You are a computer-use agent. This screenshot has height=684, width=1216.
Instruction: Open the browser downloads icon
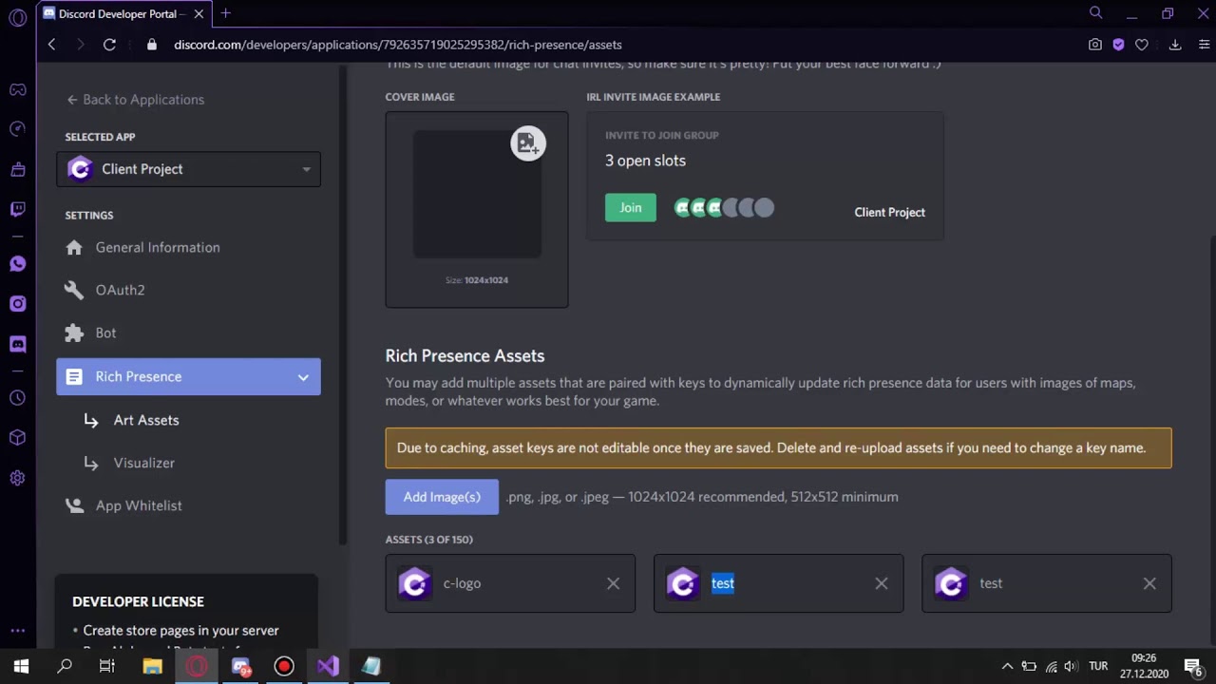pyautogui.click(x=1175, y=45)
